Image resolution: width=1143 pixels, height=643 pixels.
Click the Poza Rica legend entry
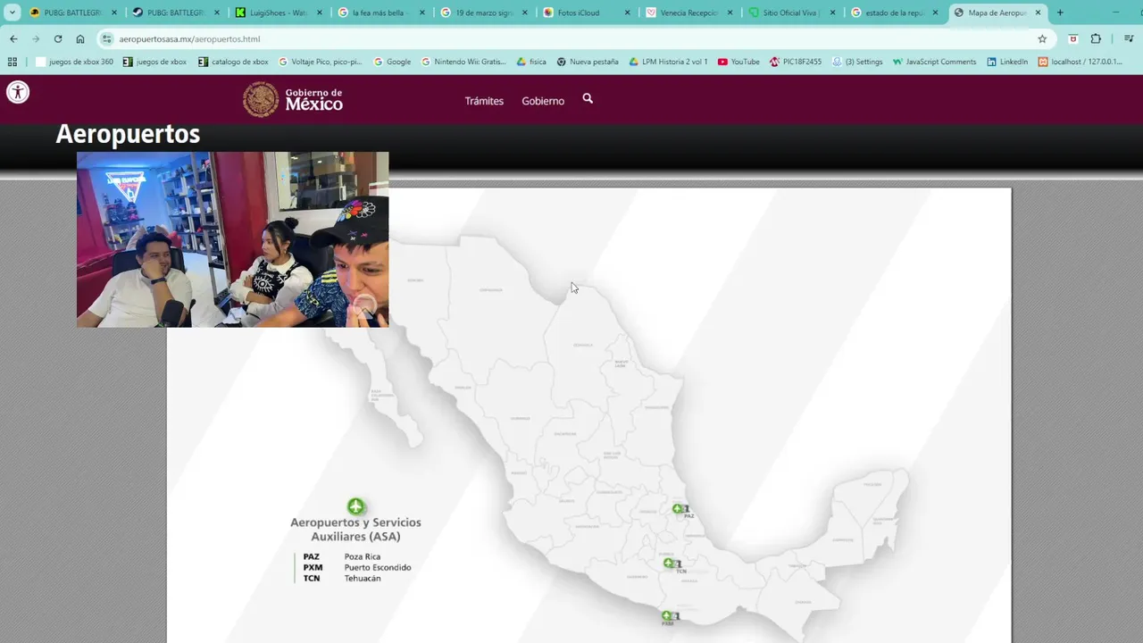coord(363,556)
